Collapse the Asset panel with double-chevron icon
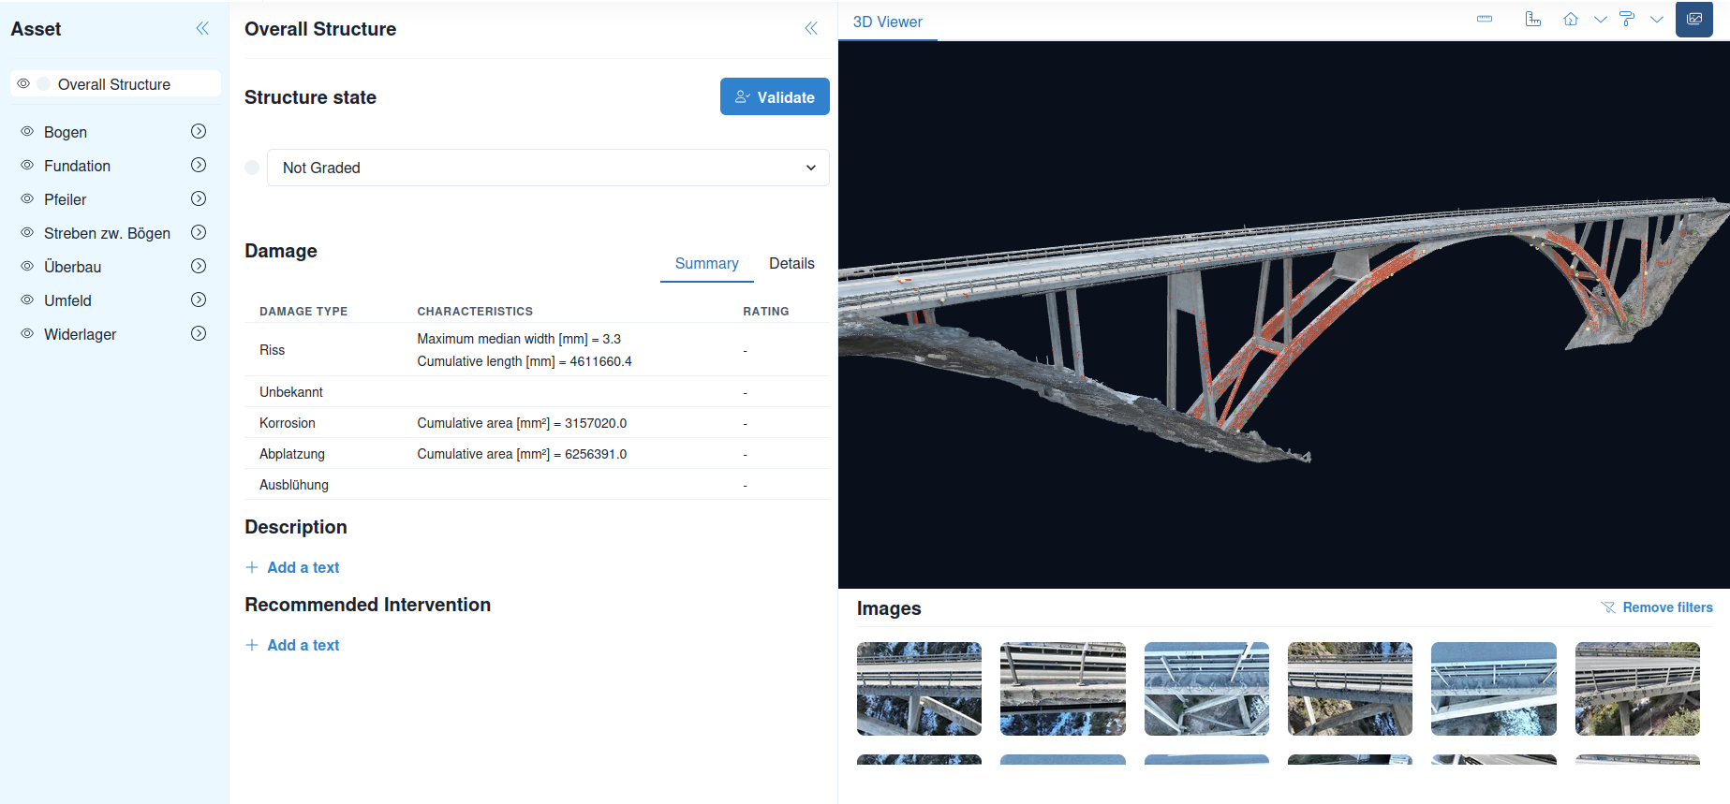Image resolution: width=1730 pixels, height=804 pixels. click(202, 29)
